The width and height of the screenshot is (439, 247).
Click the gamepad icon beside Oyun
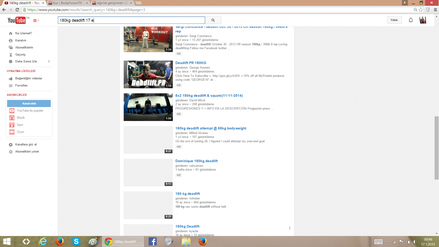[12, 132]
